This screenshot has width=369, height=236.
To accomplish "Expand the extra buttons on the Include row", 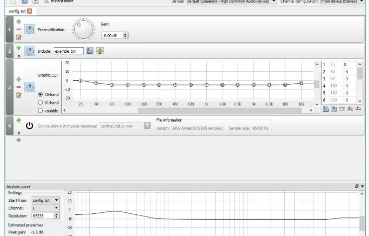I will click(19, 56).
